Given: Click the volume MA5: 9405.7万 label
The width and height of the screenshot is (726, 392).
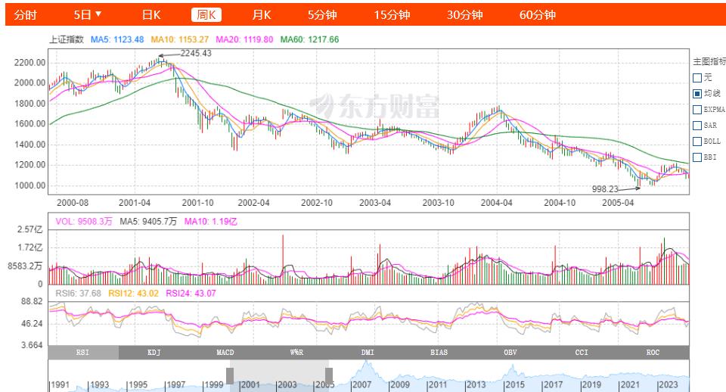Looking at the screenshot, I should (148, 222).
